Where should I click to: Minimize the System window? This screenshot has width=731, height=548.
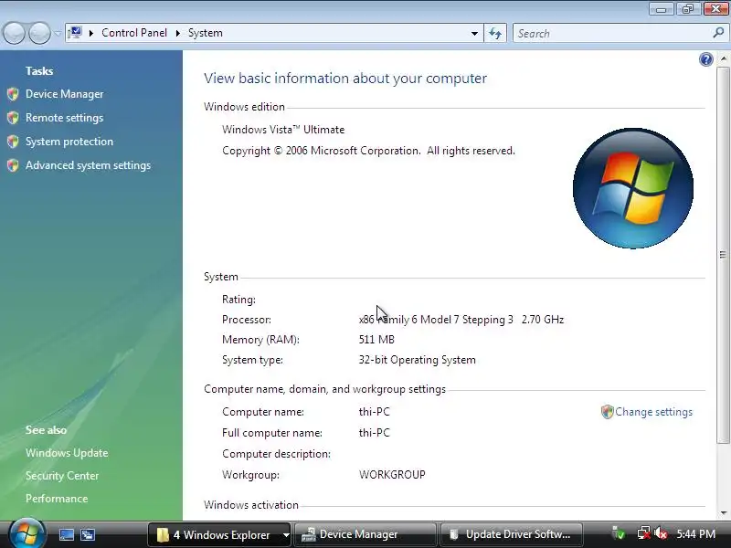[661, 9]
